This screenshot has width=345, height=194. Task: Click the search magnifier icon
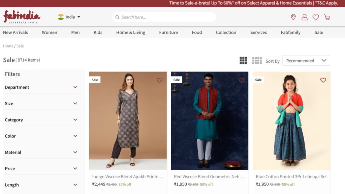point(117,17)
